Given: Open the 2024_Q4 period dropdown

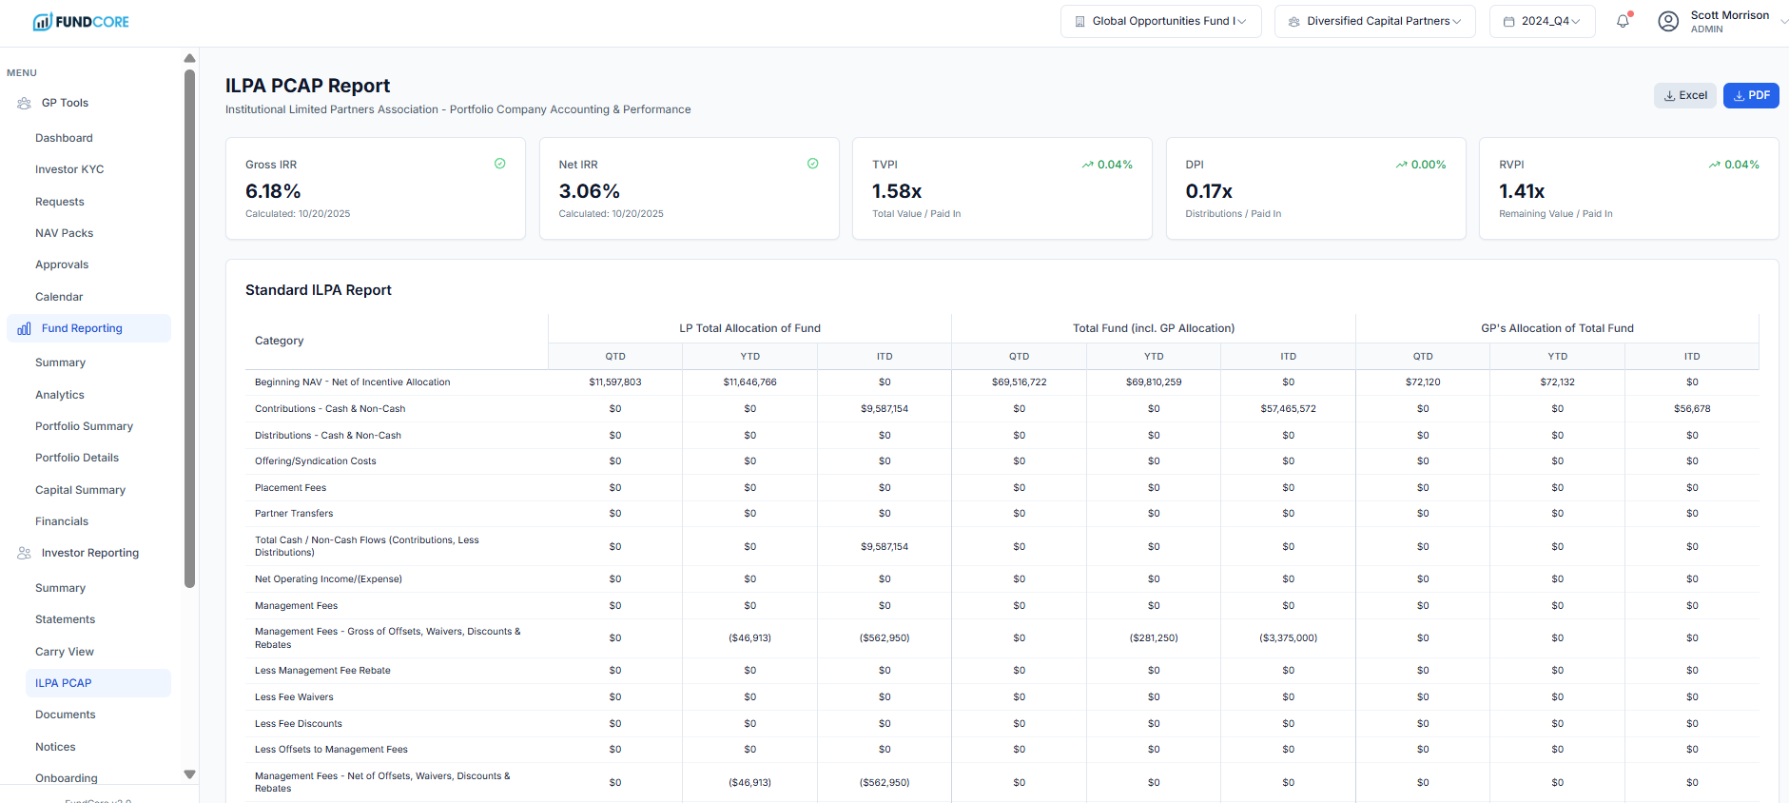Looking at the screenshot, I should (x=1542, y=21).
